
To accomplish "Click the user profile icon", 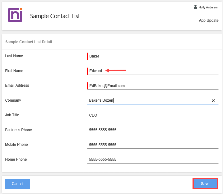I will (195, 7).
